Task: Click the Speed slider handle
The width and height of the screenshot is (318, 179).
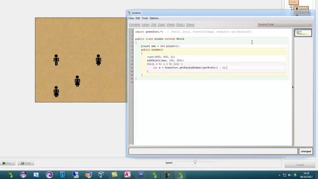Action: point(195,162)
